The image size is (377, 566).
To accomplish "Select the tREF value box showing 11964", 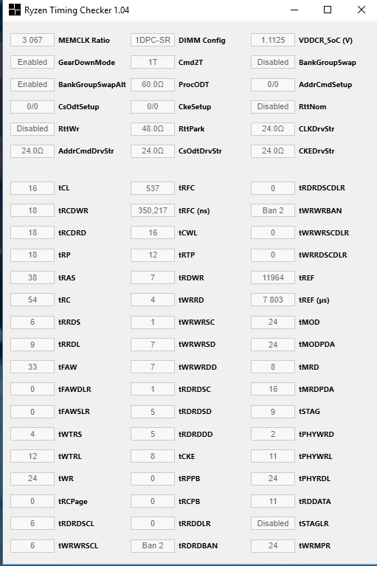I will click(273, 277).
